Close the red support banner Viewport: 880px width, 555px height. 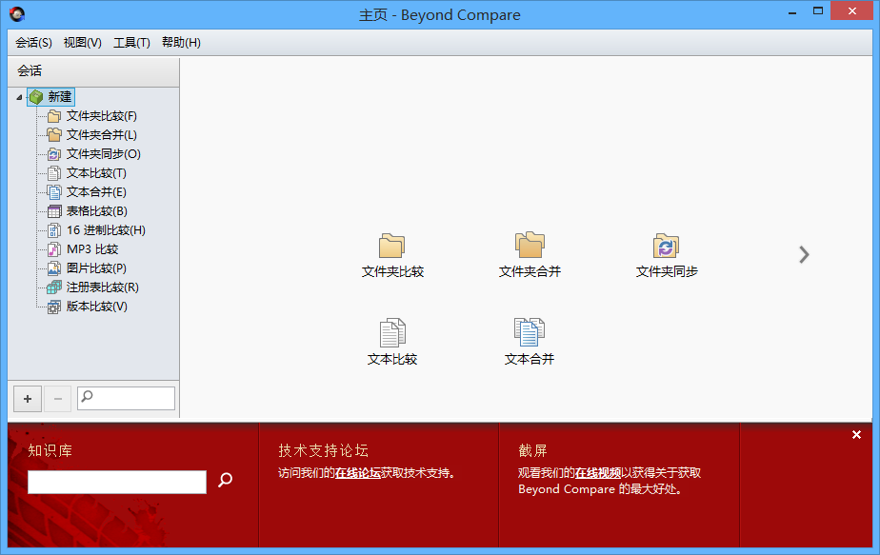point(856,435)
